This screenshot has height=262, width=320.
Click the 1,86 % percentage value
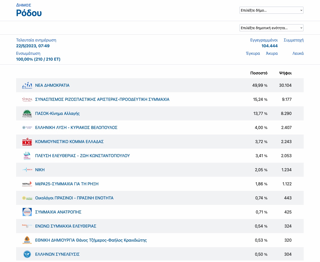[x=261, y=184]
